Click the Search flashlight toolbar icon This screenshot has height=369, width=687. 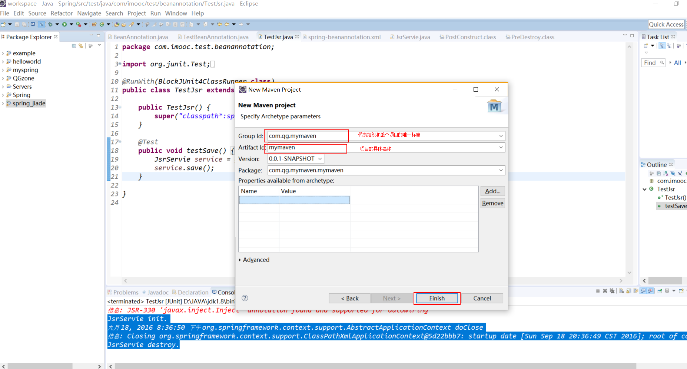[x=132, y=24]
